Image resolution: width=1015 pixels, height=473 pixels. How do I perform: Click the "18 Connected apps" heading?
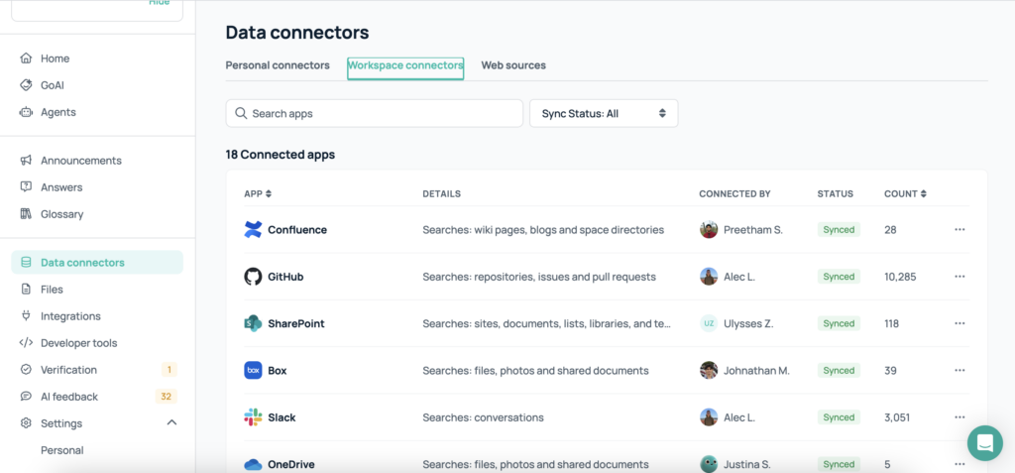pyautogui.click(x=281, y=155)
